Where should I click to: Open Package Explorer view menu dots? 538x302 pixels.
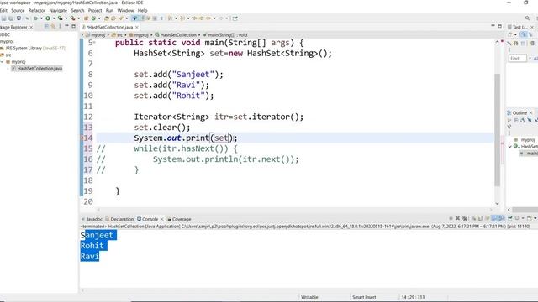(60, 26)
